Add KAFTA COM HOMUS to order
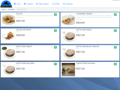Image resolution: width=120 pixels, height=90 pixels. [115, 30]
